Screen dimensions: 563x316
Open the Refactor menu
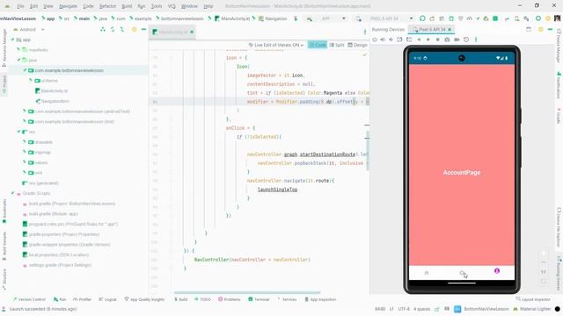pyautogui.click(x=107, y=6)
